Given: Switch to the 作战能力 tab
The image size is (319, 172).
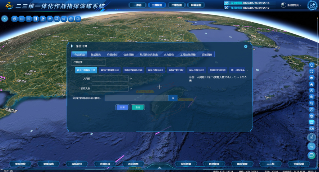Looking at the screenshot, I should [x=96, y=54].
